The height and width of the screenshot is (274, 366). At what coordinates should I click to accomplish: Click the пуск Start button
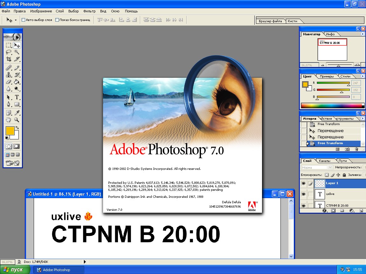(x=15, y=270)
